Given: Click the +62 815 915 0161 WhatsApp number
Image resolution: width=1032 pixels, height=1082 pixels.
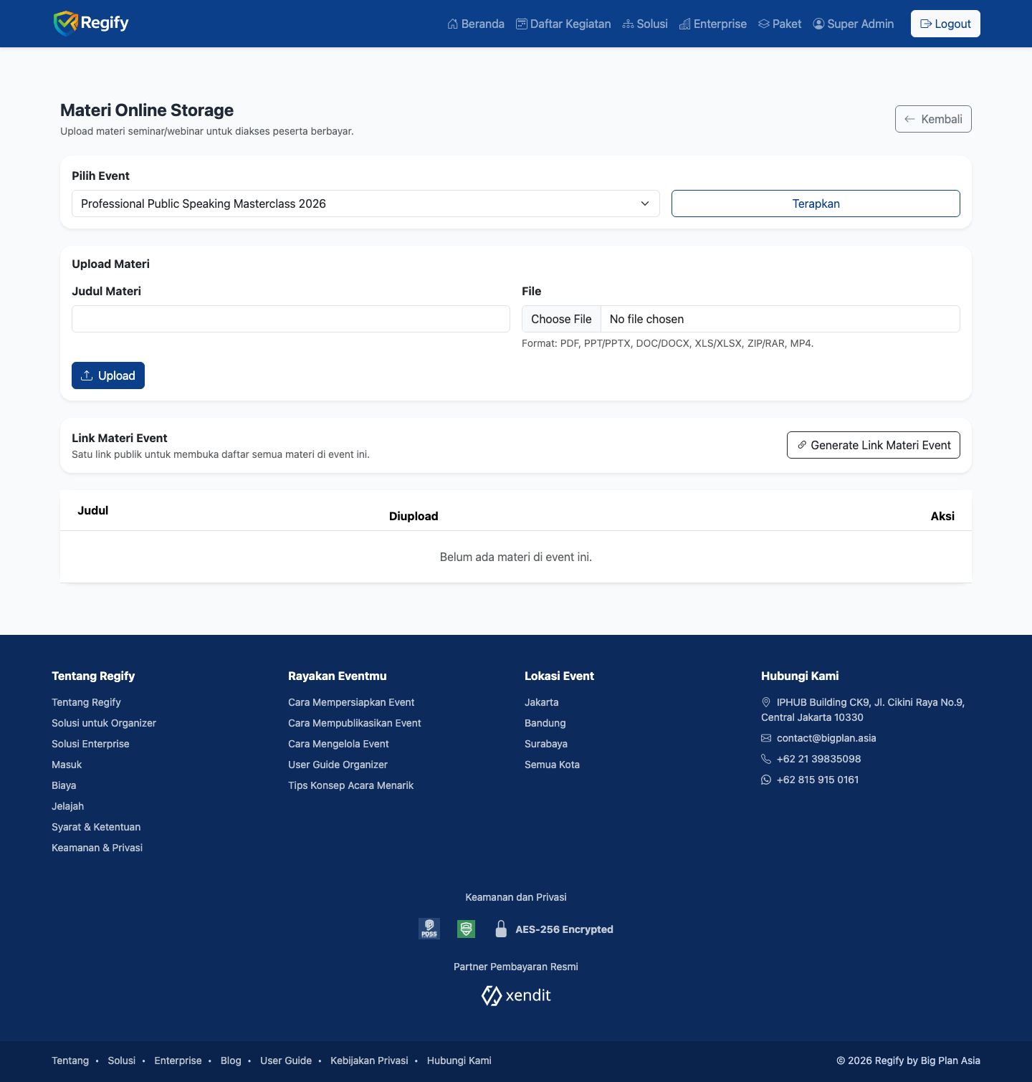Looking at the screenshot, I should 818,780.
